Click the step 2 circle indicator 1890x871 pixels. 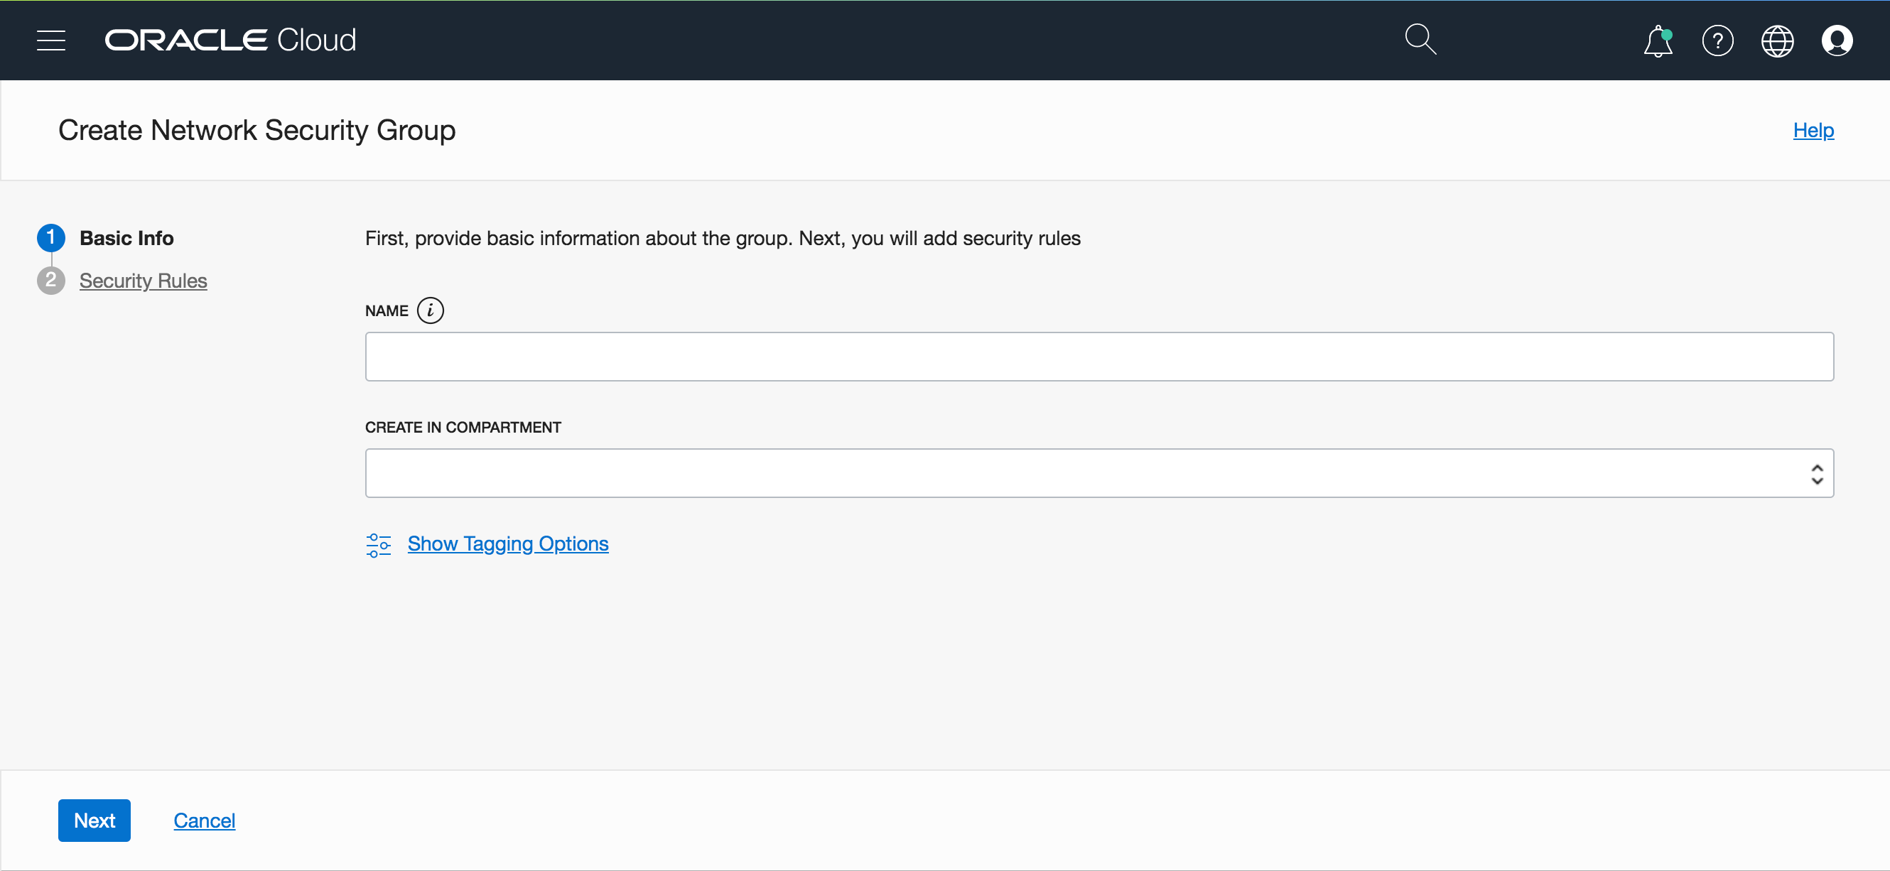(50, 281)
